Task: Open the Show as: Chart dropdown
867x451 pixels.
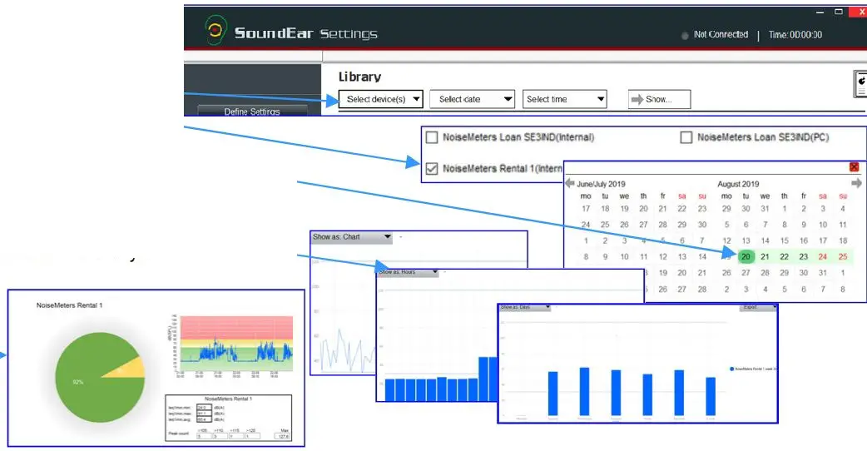Action: click(x=352, y=237)
